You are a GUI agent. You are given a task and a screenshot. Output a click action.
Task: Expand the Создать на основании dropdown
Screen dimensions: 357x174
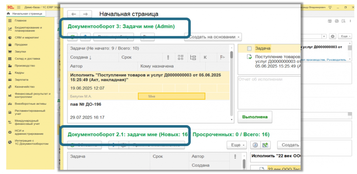pos(213,37)
